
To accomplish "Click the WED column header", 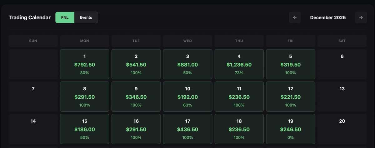I will tap(187, 41).
